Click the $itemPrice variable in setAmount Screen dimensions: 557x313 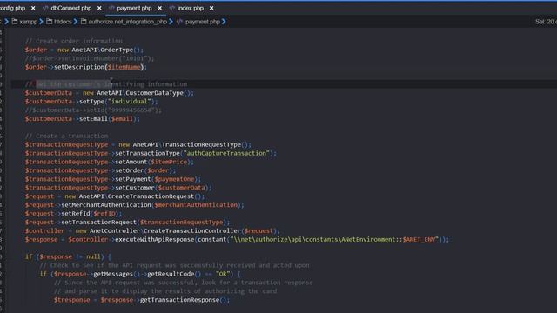click(x=169, y=162)
